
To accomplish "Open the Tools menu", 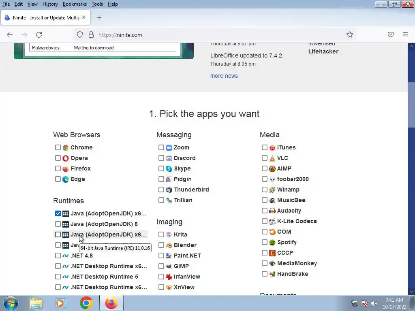I will tap(97, 4).
